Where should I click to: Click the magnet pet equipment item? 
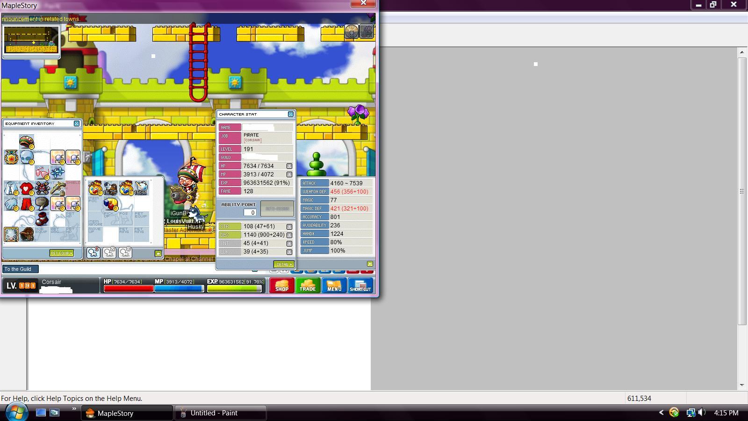click(x=111, y=204)
